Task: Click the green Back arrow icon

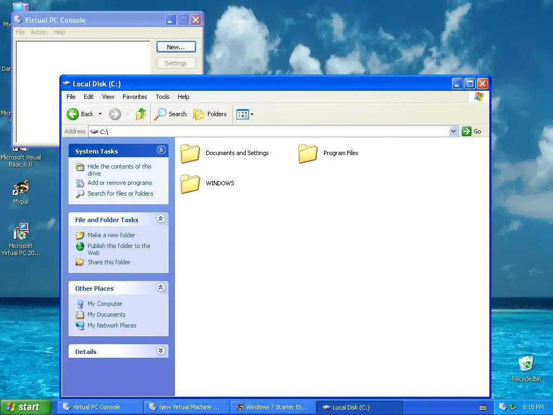Action: (73, 114)
